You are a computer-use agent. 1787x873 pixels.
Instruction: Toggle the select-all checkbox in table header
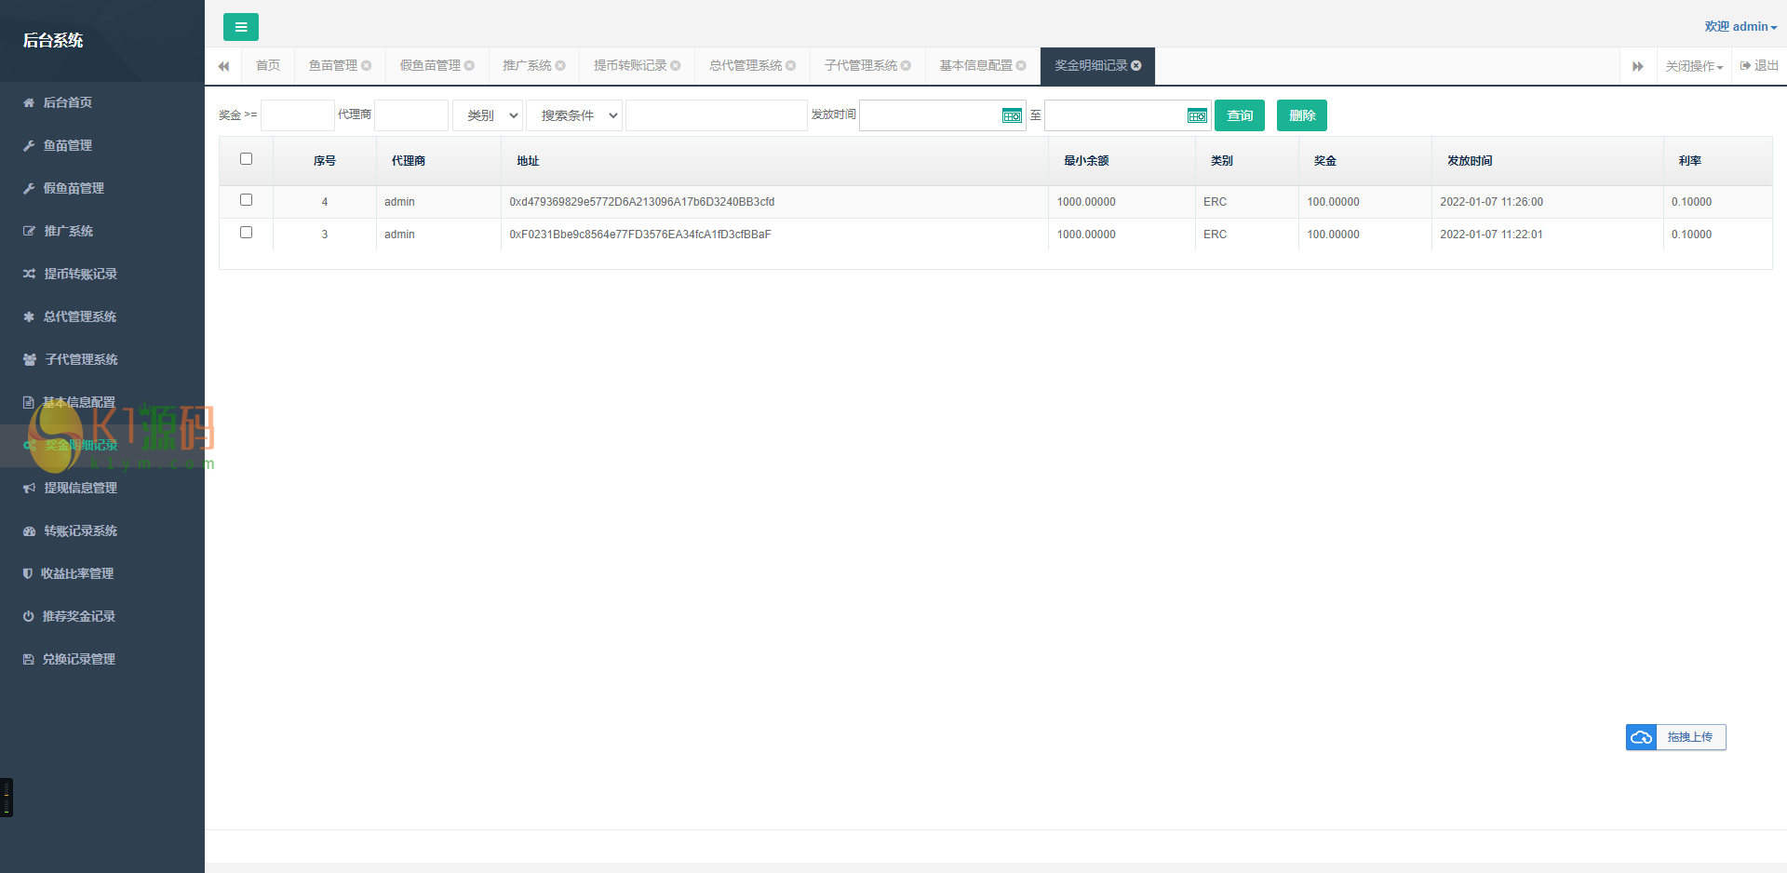click(x=246, y=159)
